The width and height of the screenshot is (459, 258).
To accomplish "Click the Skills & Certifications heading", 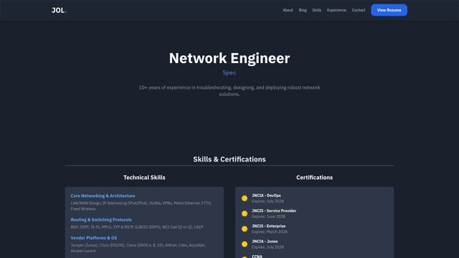I will [229, 159].
